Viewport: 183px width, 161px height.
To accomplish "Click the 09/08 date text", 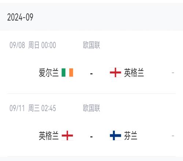I will tap(17, 45).
